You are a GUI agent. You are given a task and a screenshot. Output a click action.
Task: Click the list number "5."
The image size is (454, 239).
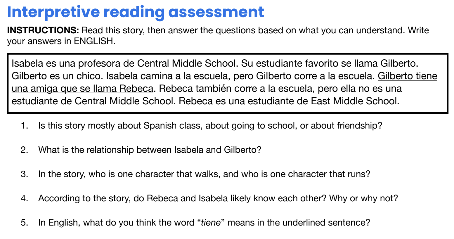tap(25, 223)
